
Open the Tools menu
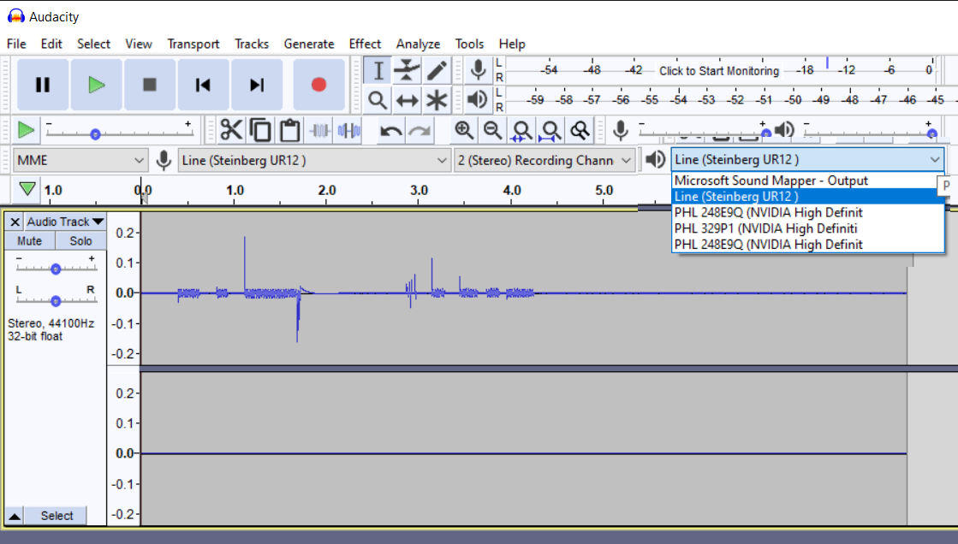coord(469,44)
